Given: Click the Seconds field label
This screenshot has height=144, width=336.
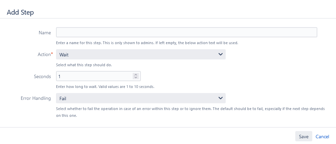Looking at the screenshot, I should [42, 76].
